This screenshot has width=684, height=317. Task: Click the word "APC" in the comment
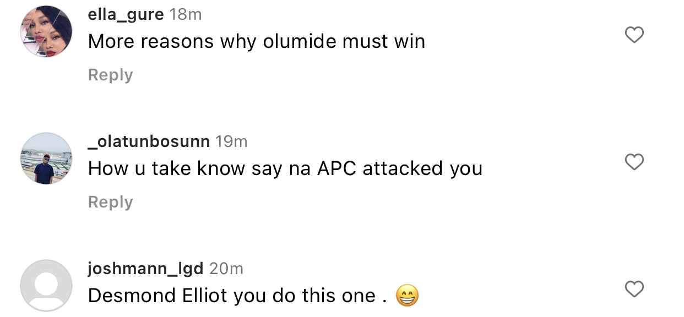[x=337, y=168]
